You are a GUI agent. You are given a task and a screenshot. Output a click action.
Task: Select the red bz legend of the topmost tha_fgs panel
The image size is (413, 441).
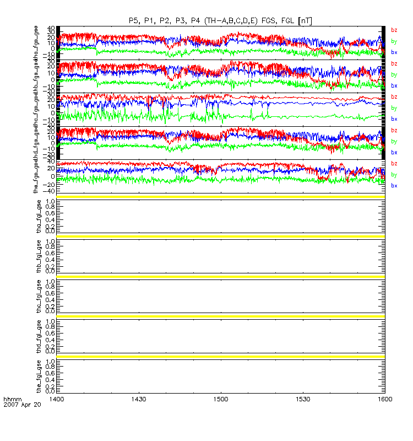[394, 30]
